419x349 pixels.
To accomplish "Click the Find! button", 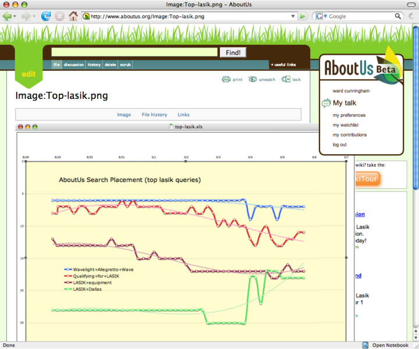I will (x=233, y=52).
